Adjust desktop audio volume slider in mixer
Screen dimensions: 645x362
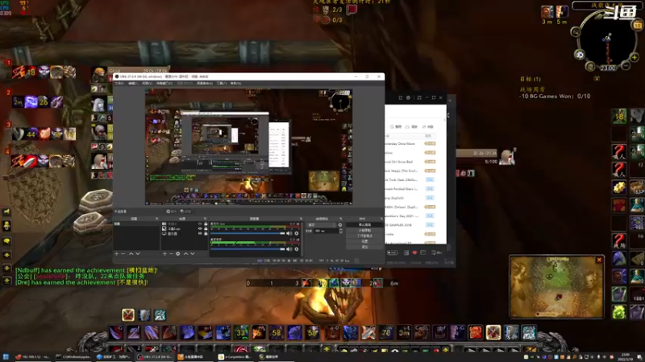click(x=248, y=249)
